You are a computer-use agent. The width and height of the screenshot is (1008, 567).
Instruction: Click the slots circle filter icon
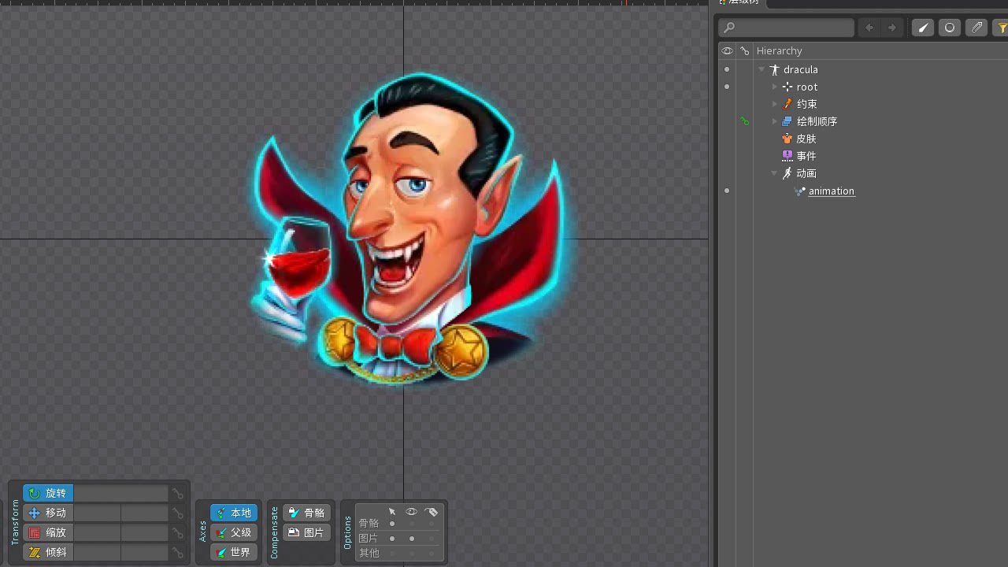pos(950,28)
